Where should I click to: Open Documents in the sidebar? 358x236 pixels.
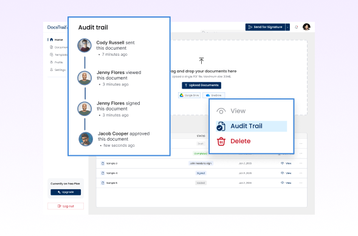pyautogui.click(x=59, y=47)
